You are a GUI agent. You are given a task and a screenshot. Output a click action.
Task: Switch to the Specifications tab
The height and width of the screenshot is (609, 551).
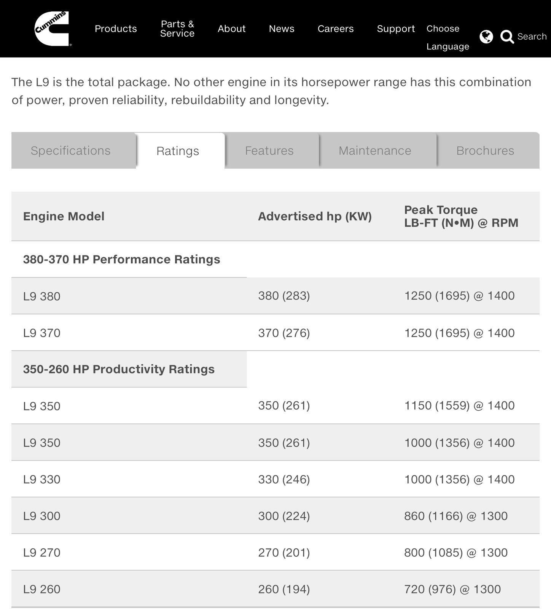pos(73,151)
